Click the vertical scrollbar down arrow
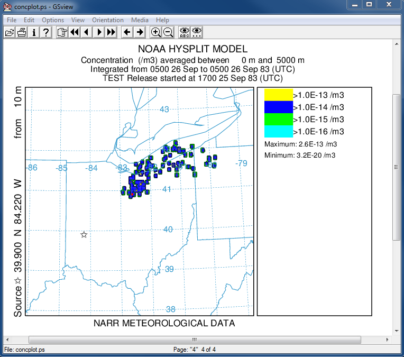Image resolution: width=404 pixels, height=357 pixels. 397,331
